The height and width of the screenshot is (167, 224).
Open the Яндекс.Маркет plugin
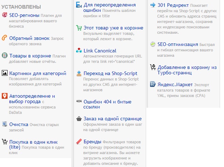point(175,84)
